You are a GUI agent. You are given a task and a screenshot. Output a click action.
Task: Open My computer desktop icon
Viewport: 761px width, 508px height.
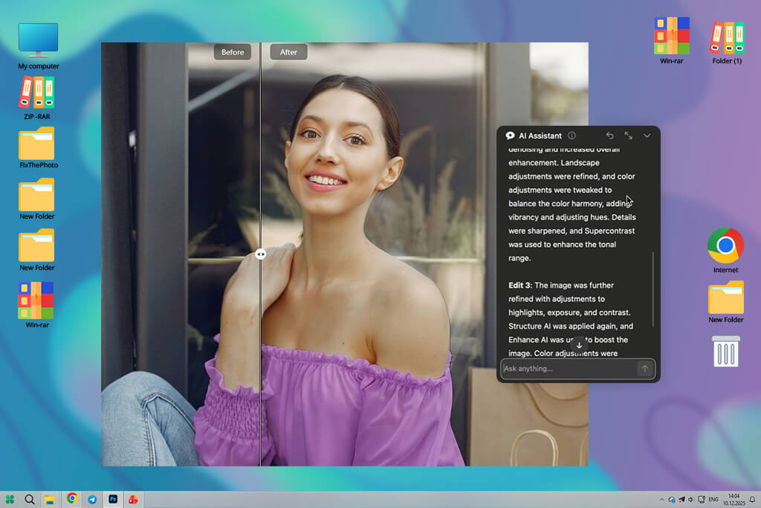pos(39,46)
